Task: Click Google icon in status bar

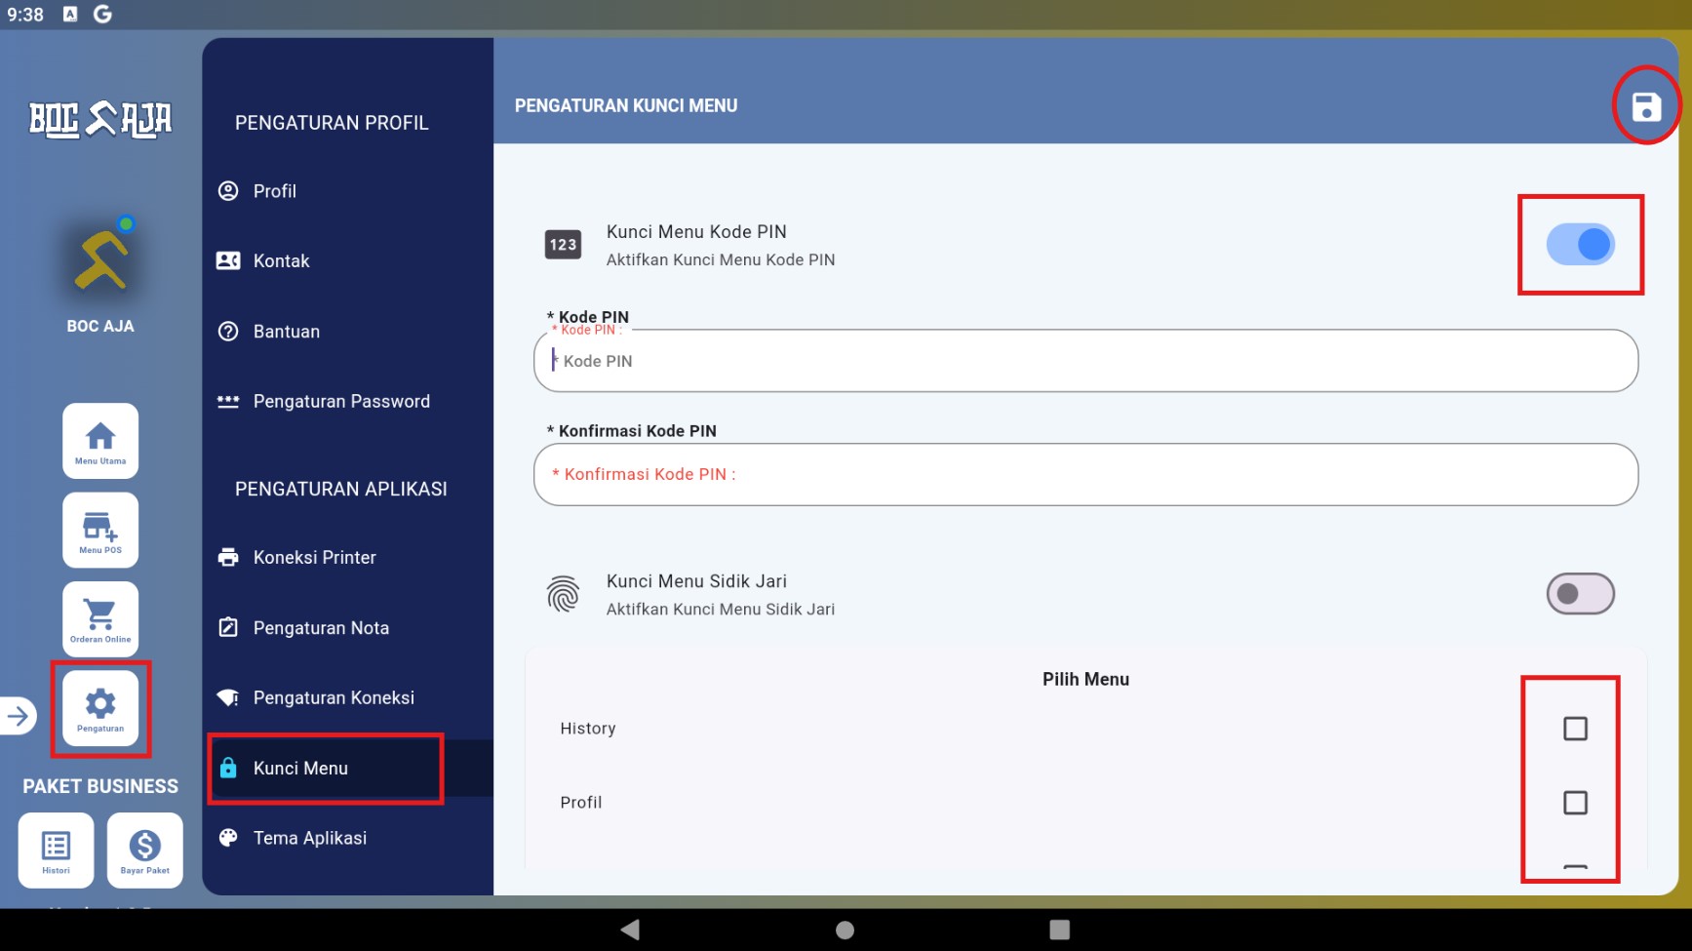Action: click(102, 15)
